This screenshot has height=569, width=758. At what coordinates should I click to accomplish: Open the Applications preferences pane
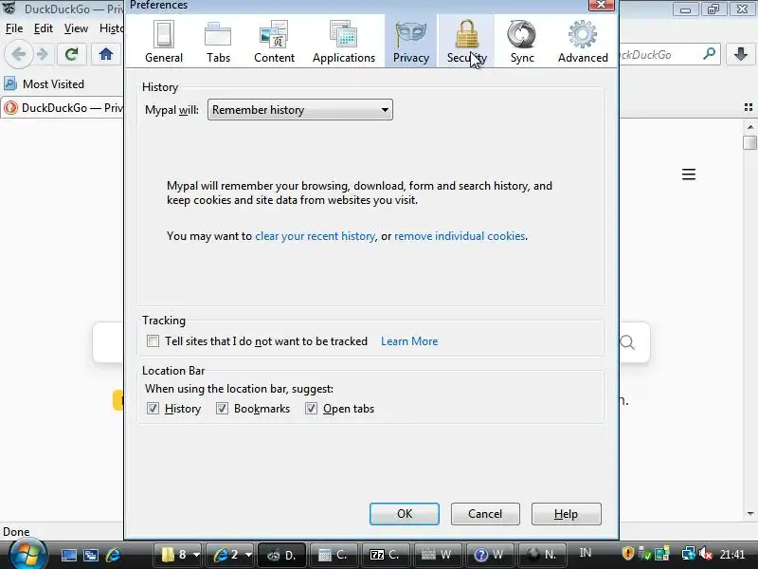(x=344, y=42)
